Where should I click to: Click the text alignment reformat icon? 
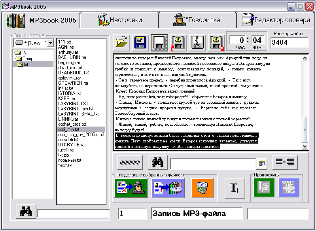pos(285,162)
